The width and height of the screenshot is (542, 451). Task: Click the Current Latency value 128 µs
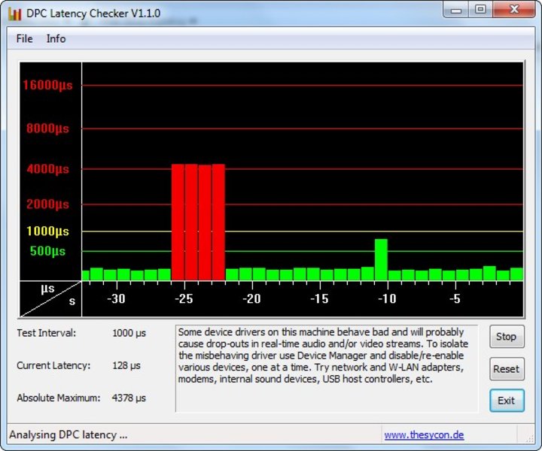coord(126,365)
